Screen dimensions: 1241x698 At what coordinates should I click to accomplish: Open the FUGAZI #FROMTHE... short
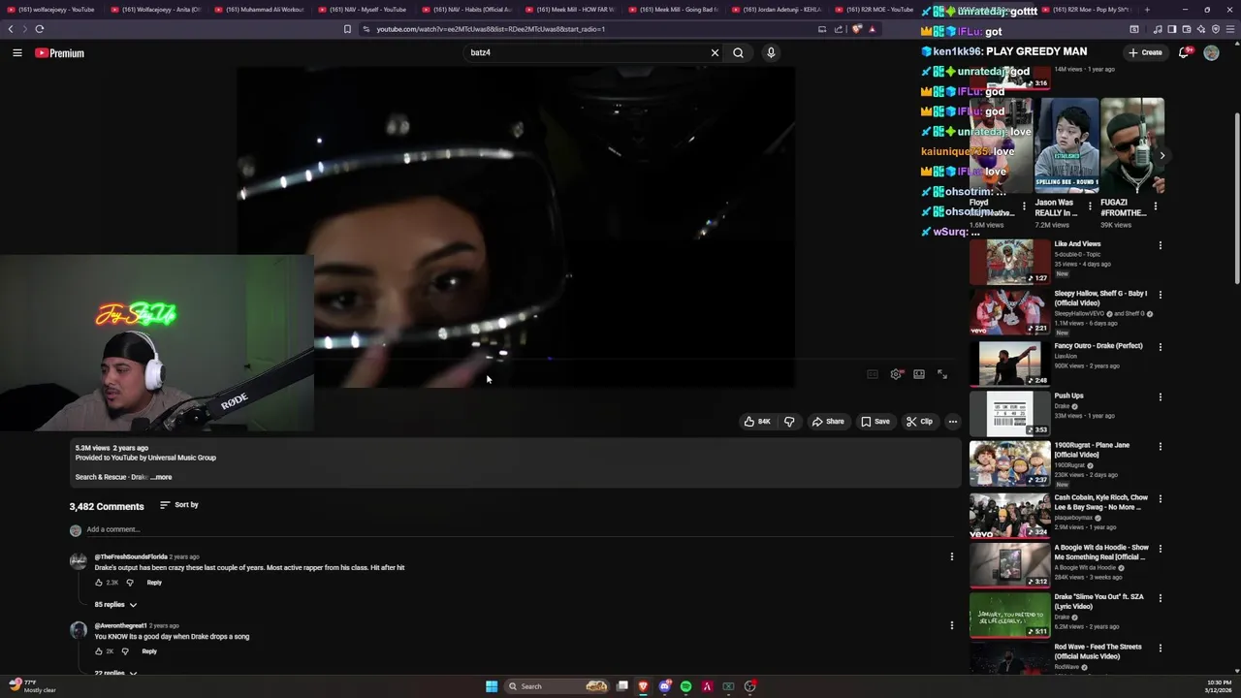[1131, 145]
